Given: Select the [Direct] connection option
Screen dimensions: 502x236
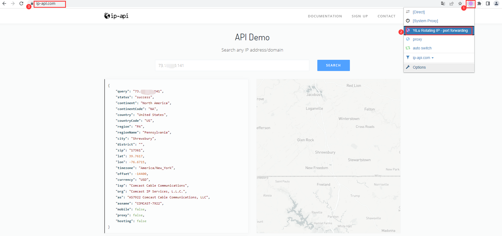Looking at the screenshot, I should point(439,12).
